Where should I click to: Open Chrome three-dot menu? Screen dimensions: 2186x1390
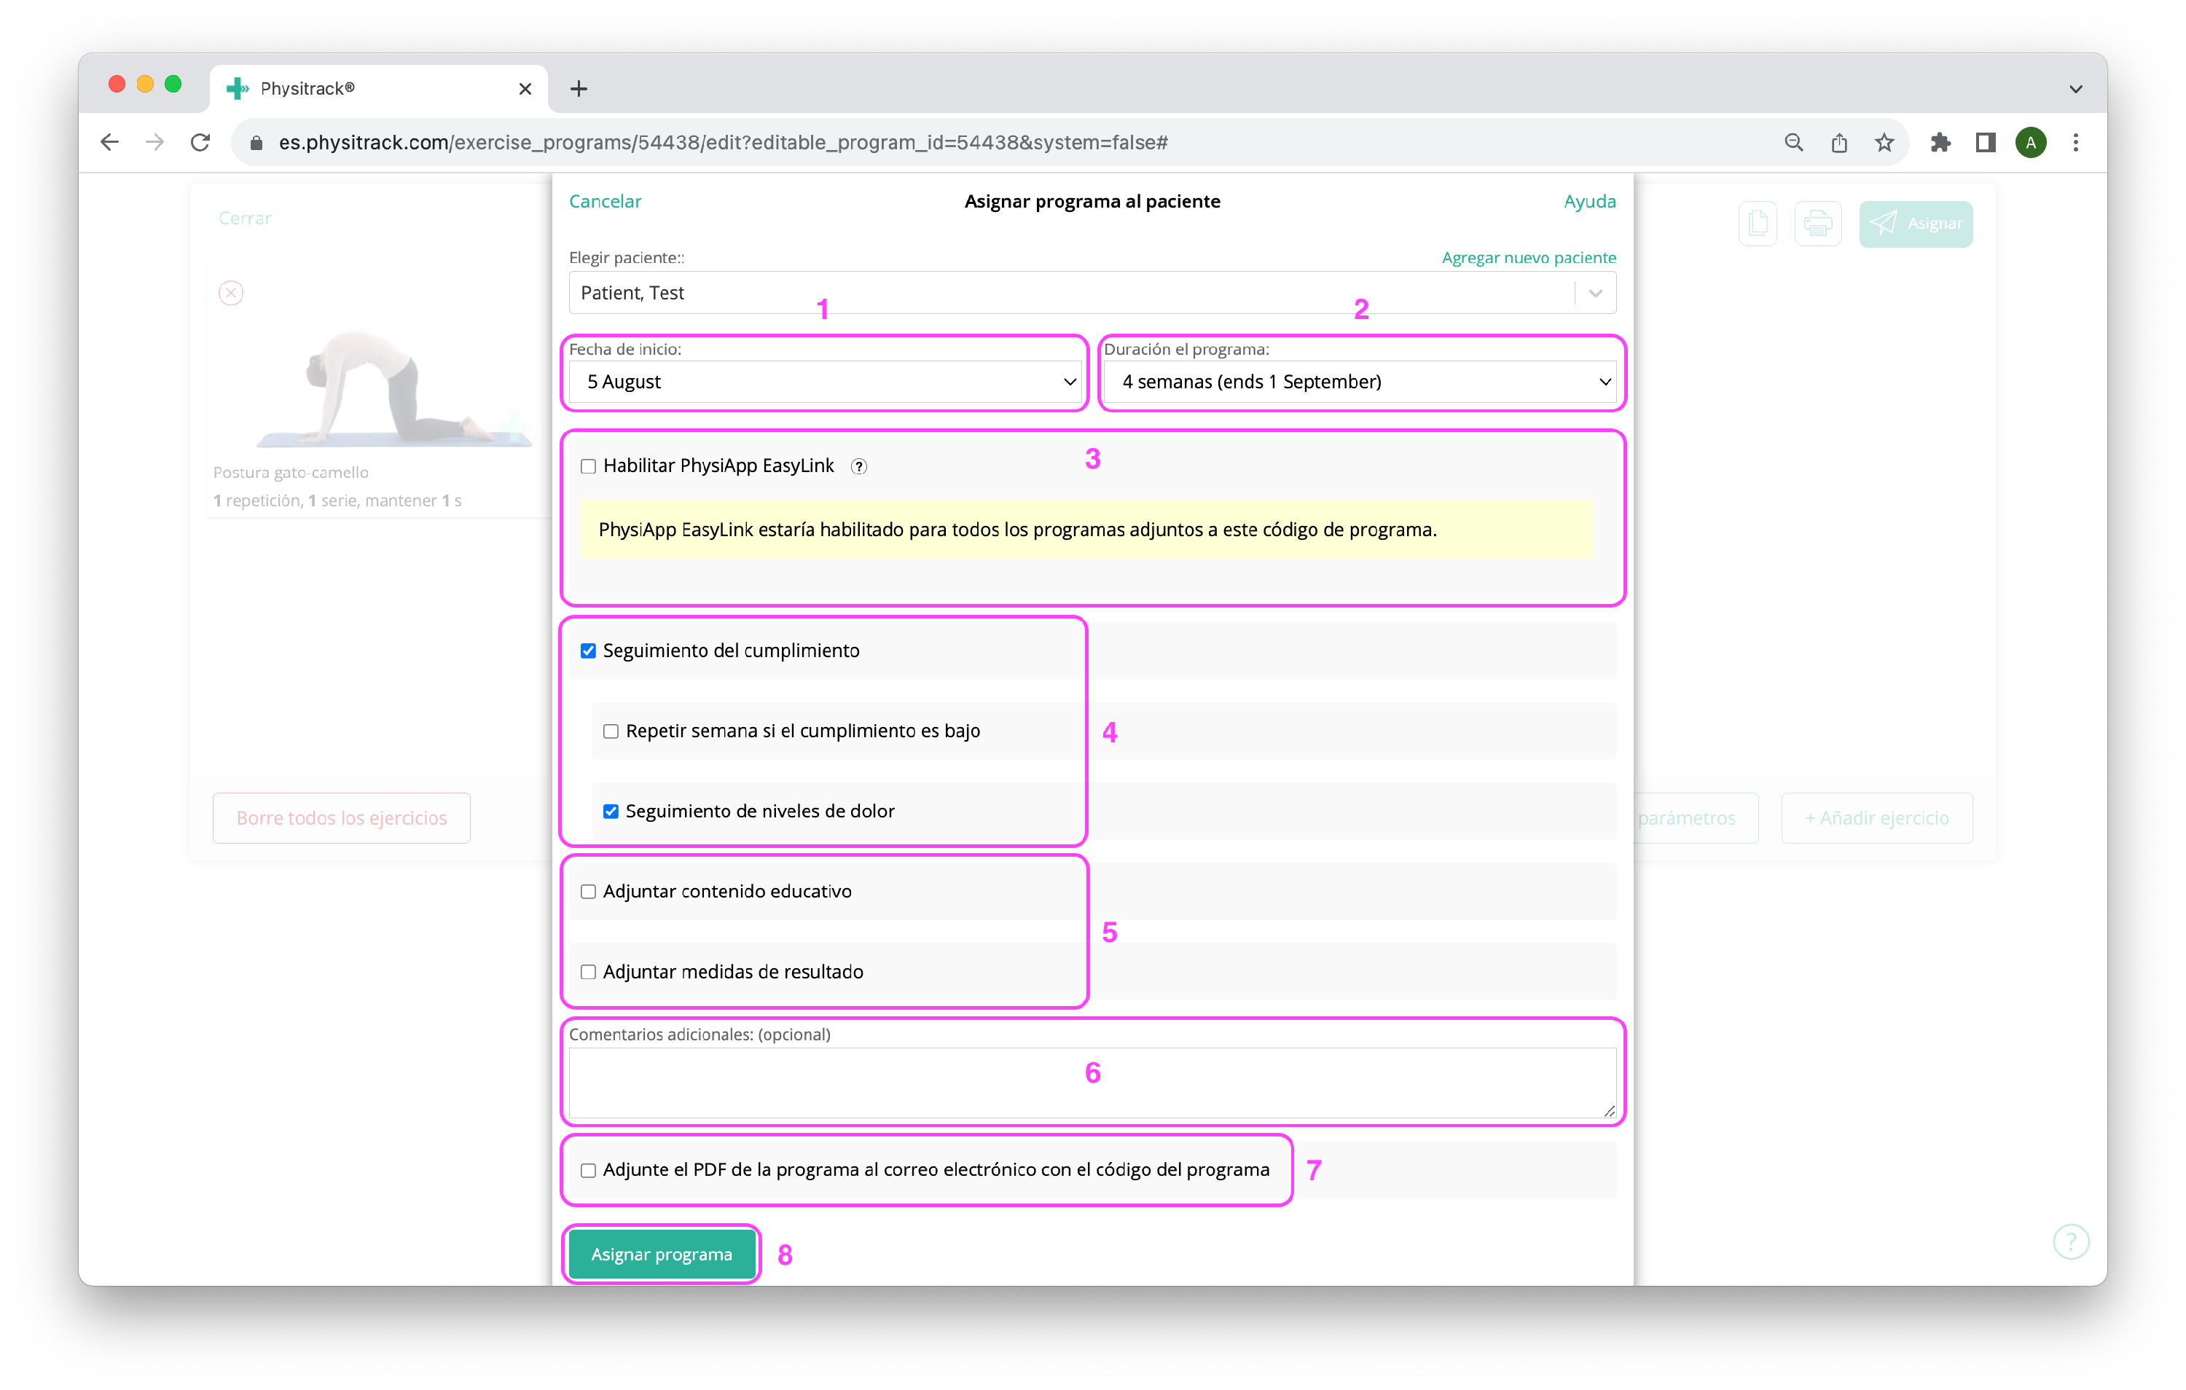(2075, 143)
